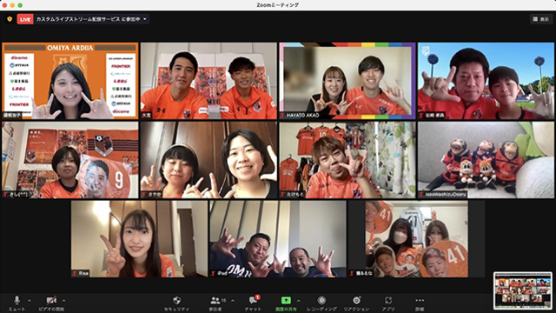Toggle the recording button

pos(321,303)
